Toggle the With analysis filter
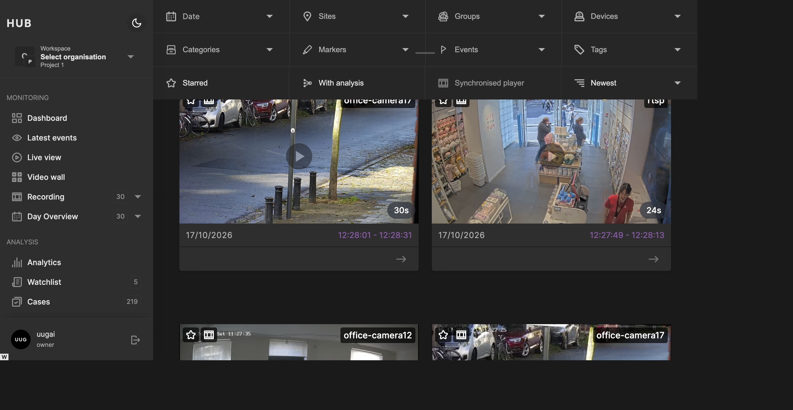The width and height of the screenshot is (793, 410). pyautogui.click(x=357, y=83)
